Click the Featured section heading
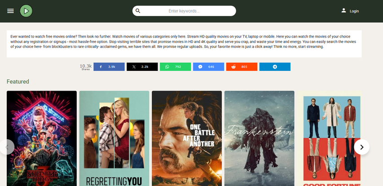The width and height of the screenshot is (383, 186). coord(18,82)
